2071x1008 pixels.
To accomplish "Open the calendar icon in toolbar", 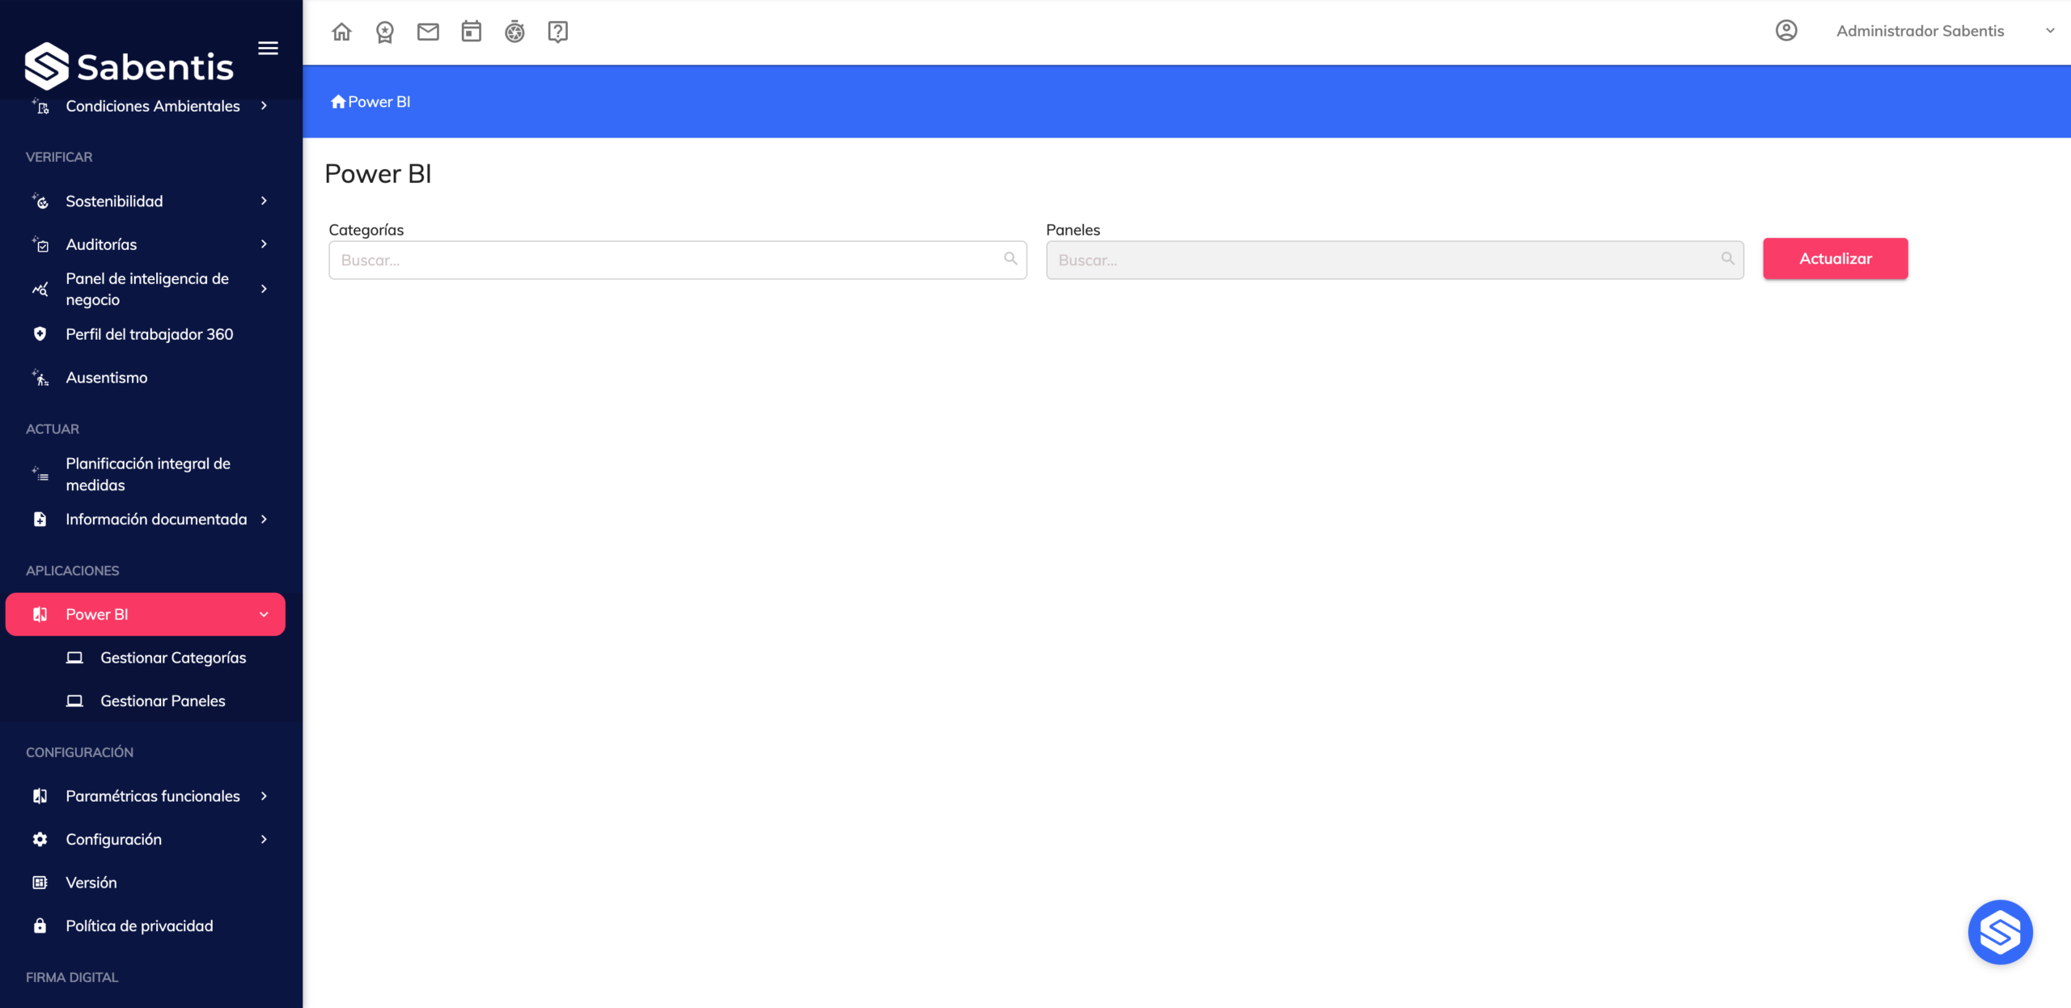I will point(472,32).
